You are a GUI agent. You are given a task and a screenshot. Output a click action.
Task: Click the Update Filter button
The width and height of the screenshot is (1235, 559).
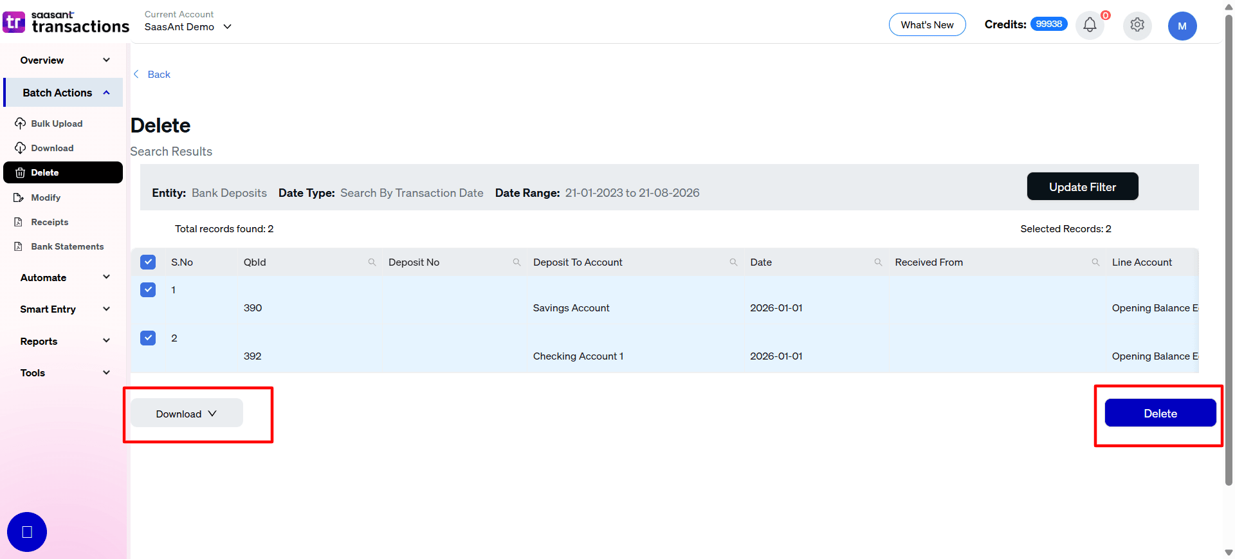1083,187
